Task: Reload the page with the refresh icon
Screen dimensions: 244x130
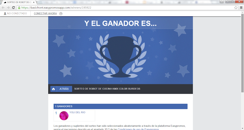Action: pos(14,8)
